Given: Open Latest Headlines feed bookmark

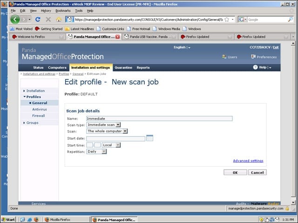Looking at the screenshot, I should [80, 29].
